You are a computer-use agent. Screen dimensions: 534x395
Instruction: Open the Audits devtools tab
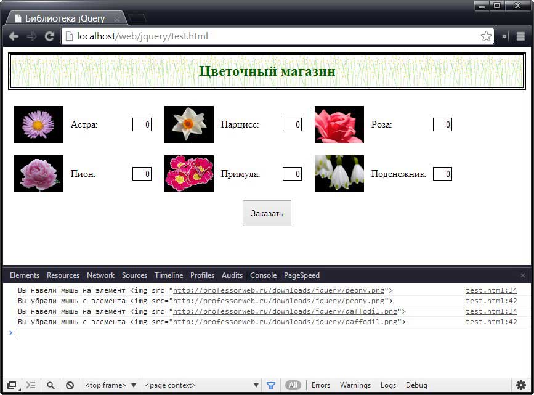(x=232, y=275)
